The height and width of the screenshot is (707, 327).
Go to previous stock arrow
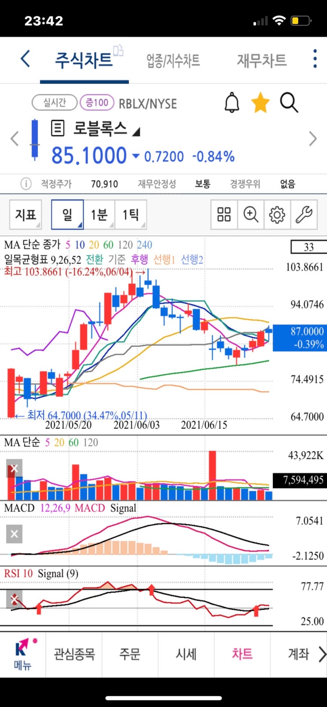click(15, 138)
